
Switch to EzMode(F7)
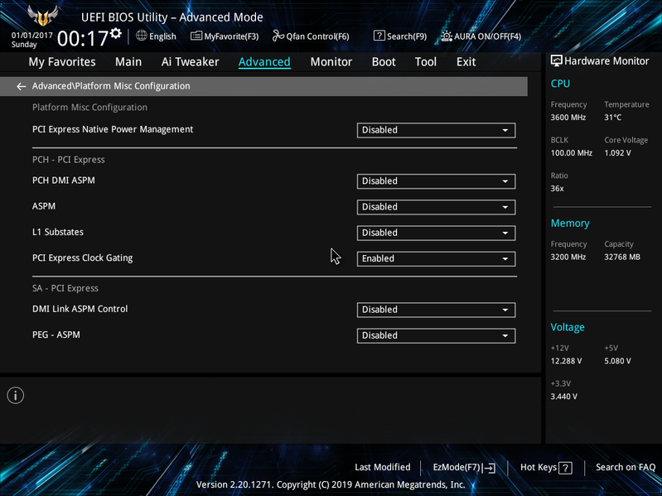pyautogui.click(x=464, y=467)
